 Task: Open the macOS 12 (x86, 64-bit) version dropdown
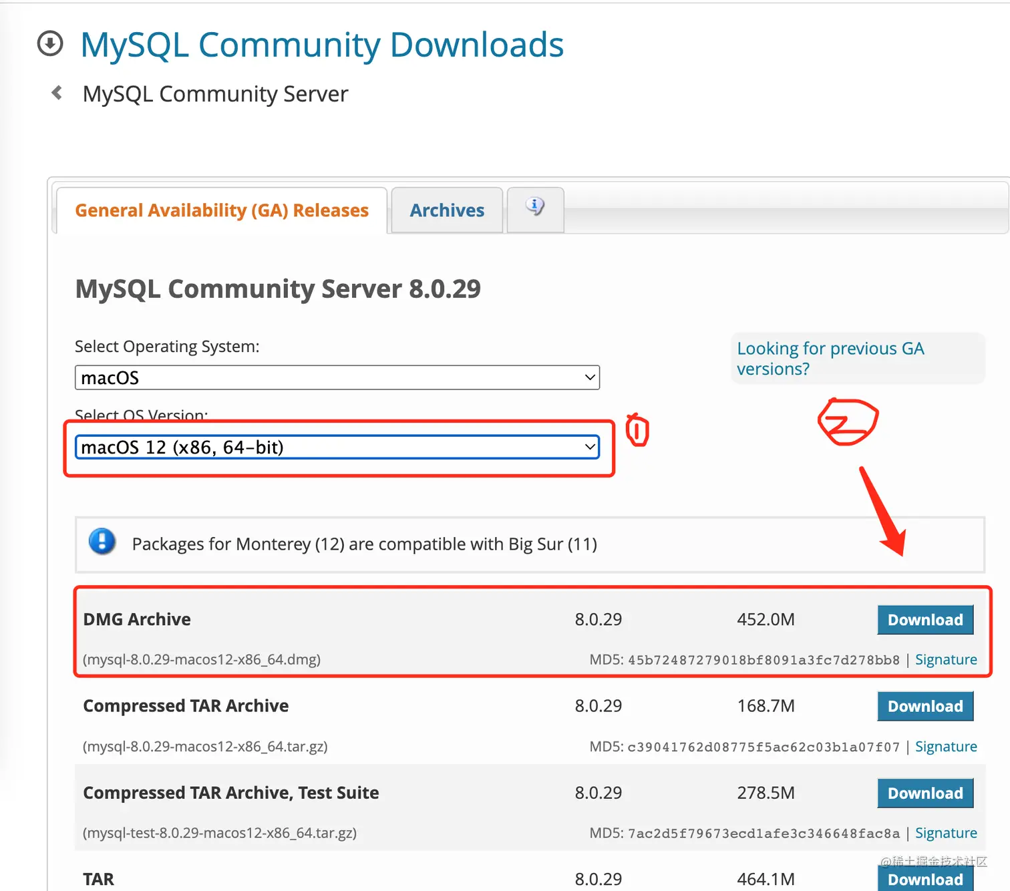(x=337, y=447)
